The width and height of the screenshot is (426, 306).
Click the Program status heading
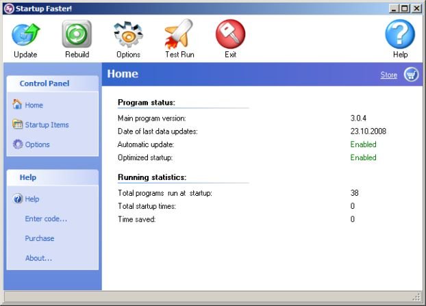point(147,103)
